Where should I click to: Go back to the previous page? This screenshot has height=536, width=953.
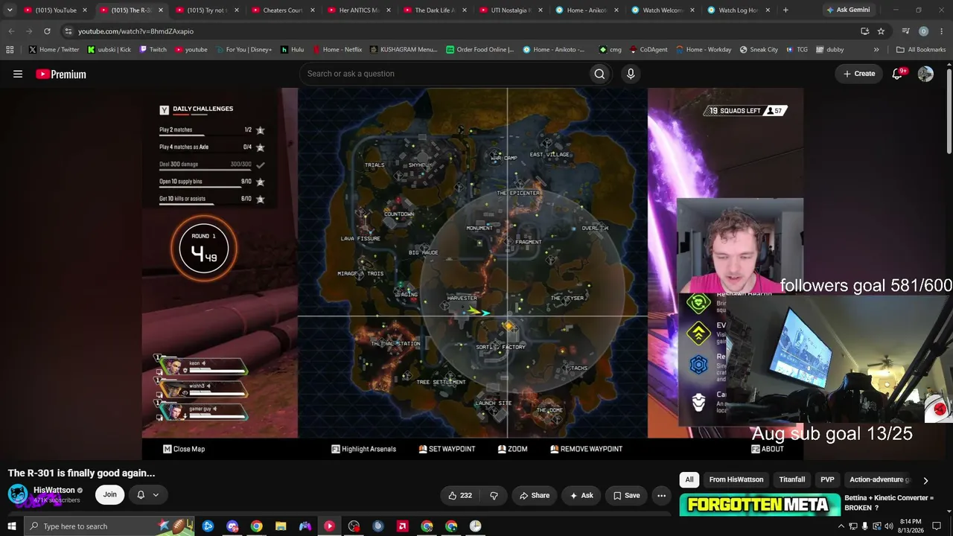point(11,31)
